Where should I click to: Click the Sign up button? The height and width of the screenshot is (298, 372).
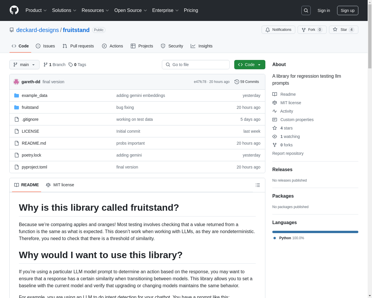(348, 10)
